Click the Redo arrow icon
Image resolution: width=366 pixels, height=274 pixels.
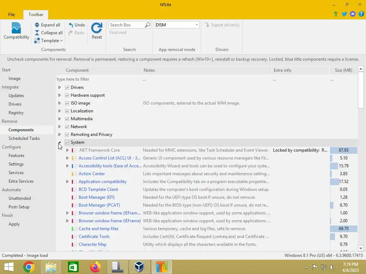click(x=70, y=33)
